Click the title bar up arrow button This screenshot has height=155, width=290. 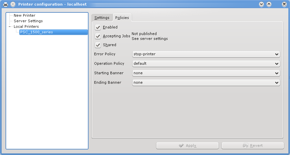269,4
